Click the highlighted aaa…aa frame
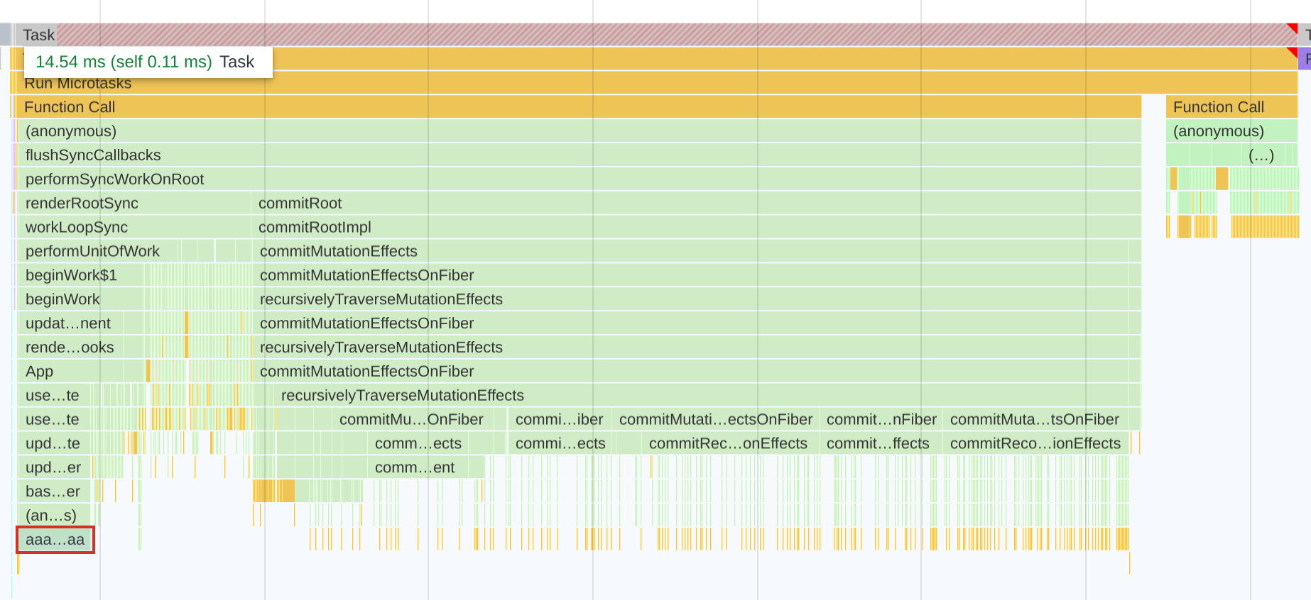1311x600 pixels. 55,540
